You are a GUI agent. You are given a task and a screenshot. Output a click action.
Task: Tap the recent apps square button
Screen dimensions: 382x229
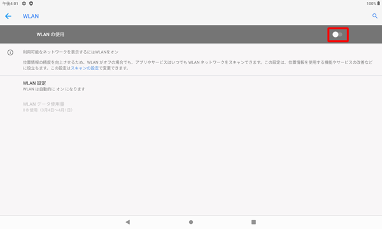(x=253, y=222)
